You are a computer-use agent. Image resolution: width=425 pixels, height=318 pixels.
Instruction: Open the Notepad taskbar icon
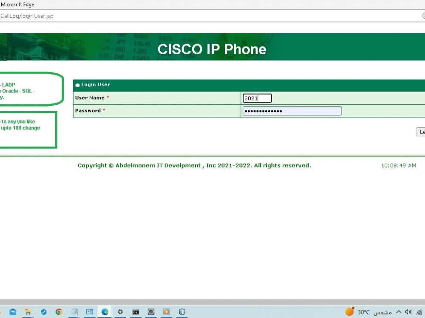click(x=74, y=312)
